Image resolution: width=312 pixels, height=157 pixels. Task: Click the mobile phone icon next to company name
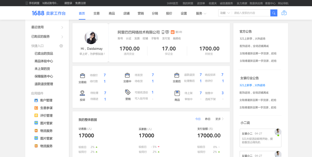coord(163,32)
